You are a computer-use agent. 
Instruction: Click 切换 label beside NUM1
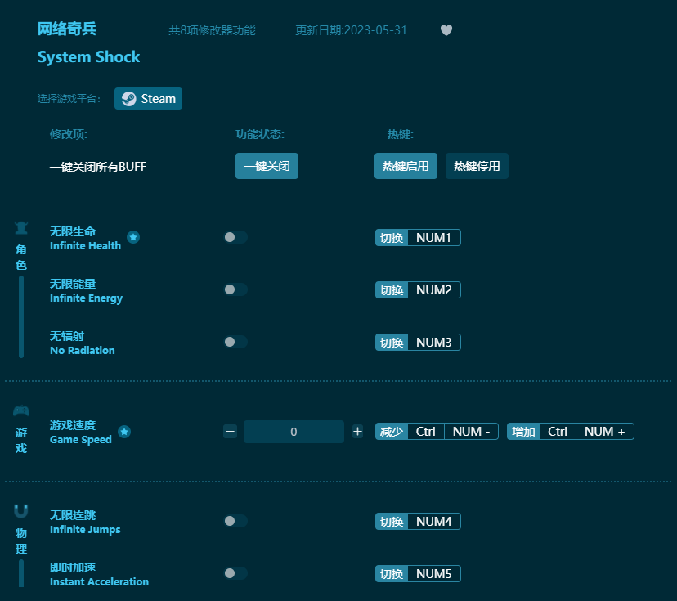[x=392, y=237]
